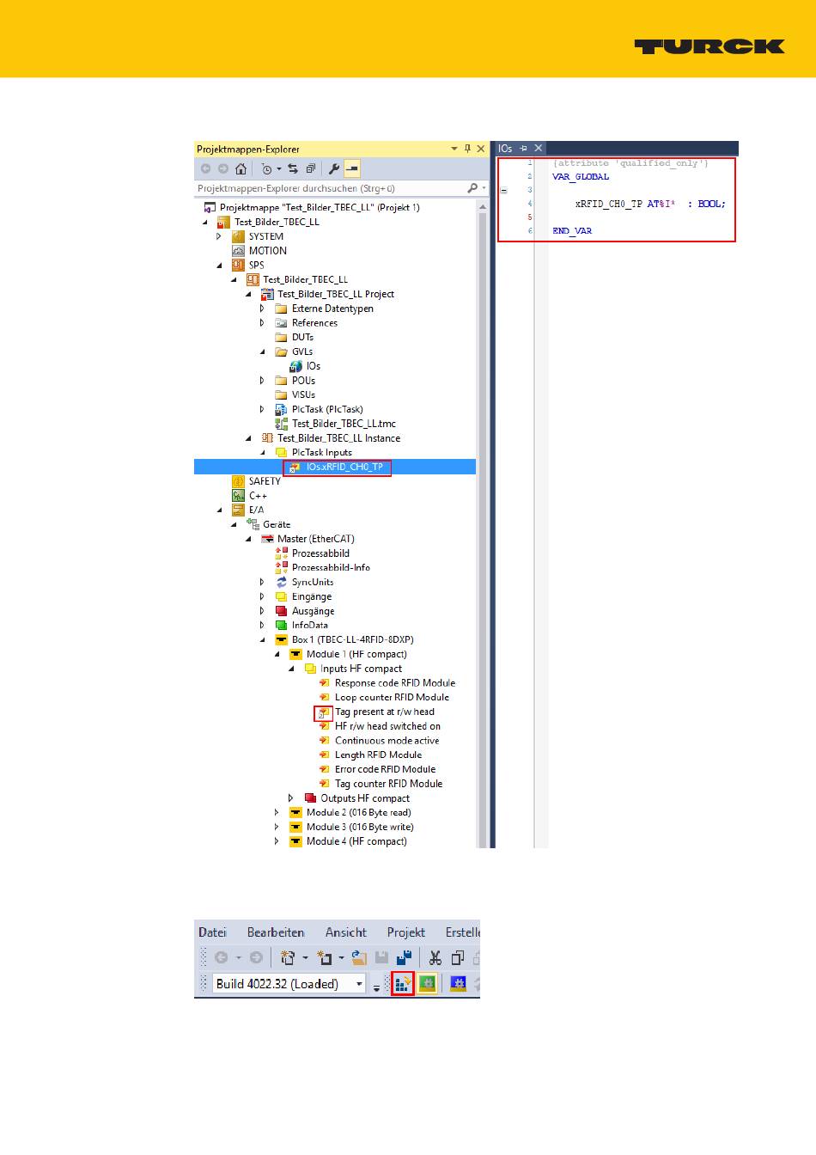Select Continuous mode active item
Screen dimensions: 816x1155
pos(387,741)
